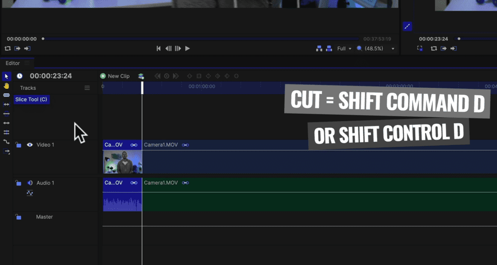The width and height of the screenshot is (497, 265).
Task: Open the Tracks hamburger options menu
Action: point(87,88)
